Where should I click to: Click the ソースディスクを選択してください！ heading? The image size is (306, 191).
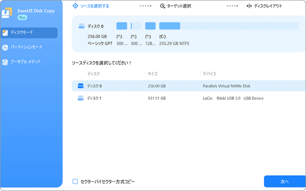(102, 63)
